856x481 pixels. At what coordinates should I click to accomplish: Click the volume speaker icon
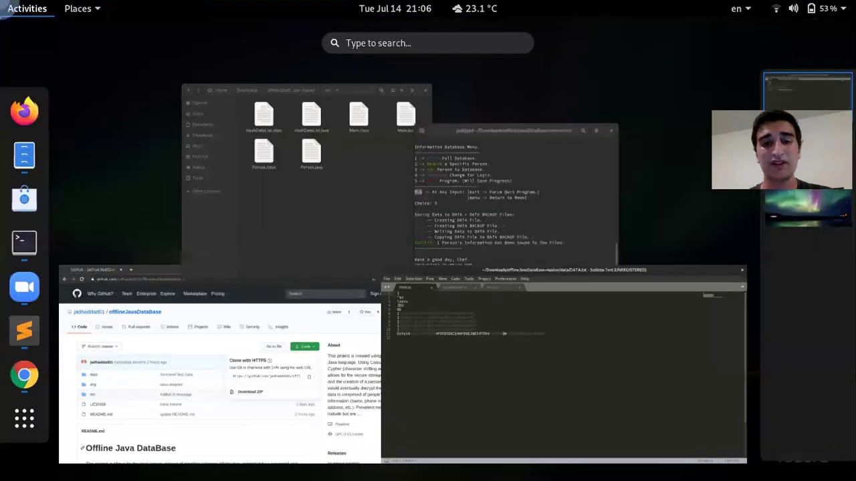(794, 9)
